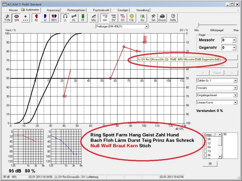Click the Verstanden: 0 % readout
Viewport: 242px width, 181px height.
(209, 110)
